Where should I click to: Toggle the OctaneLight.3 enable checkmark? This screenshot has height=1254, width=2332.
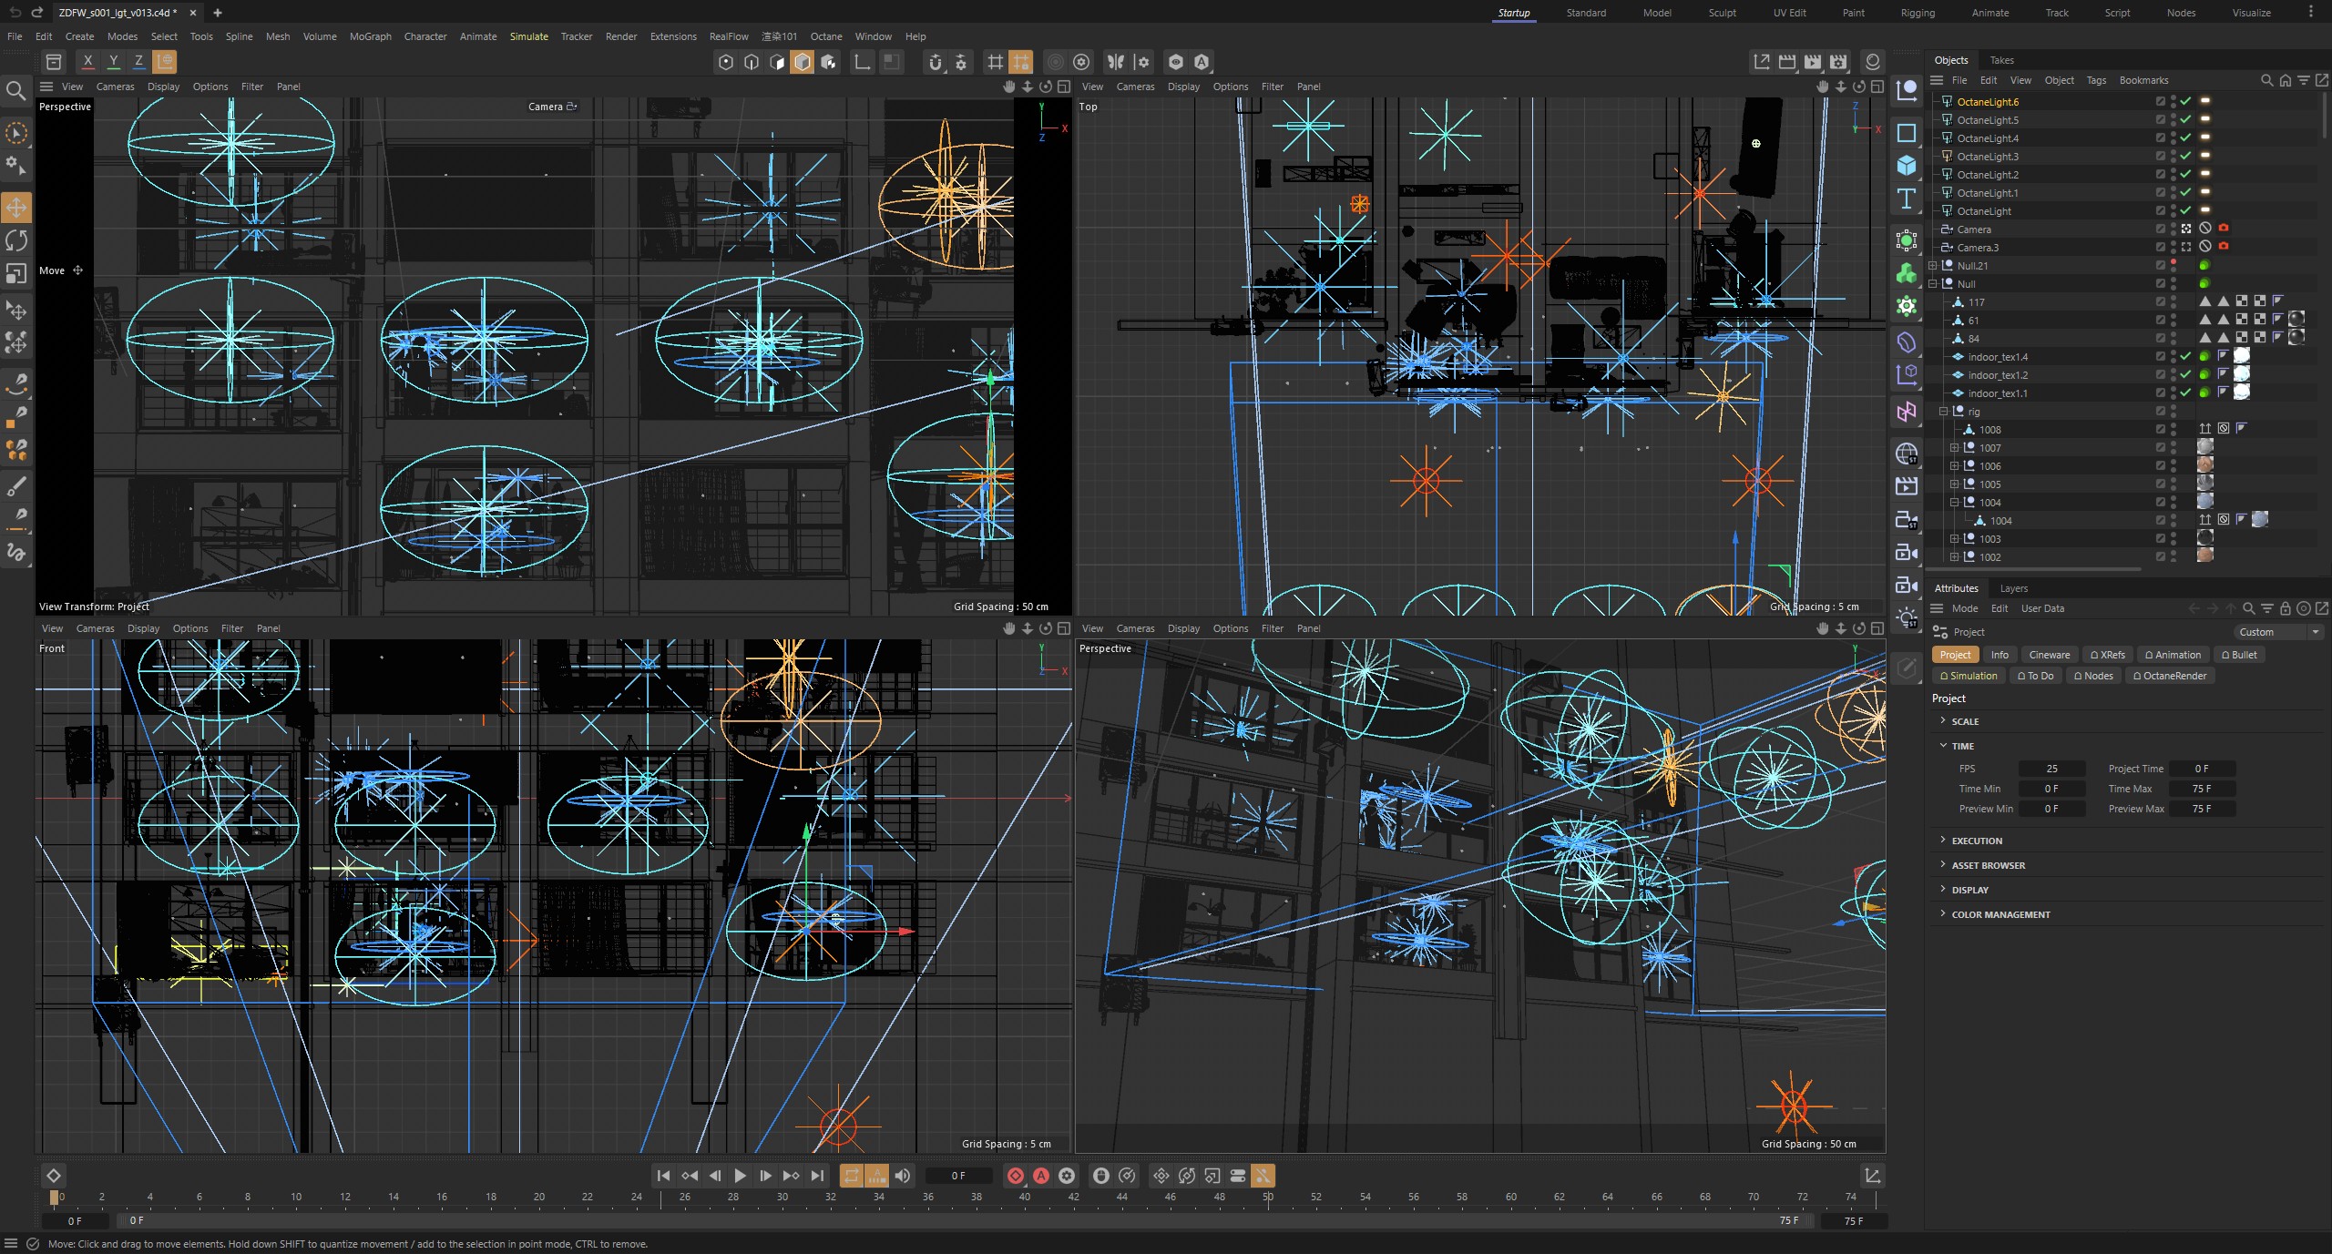2185,156
